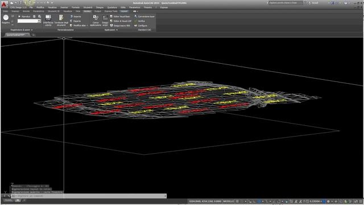Open the Express menu

click(164, 7)
